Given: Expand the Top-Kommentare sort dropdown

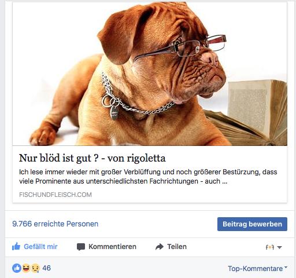Looking at the screenshot, I should pos(258,269).
